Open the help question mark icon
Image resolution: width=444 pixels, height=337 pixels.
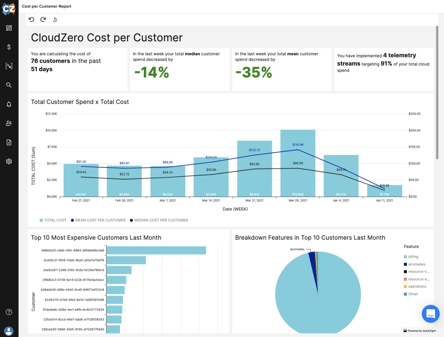point(9,312)
